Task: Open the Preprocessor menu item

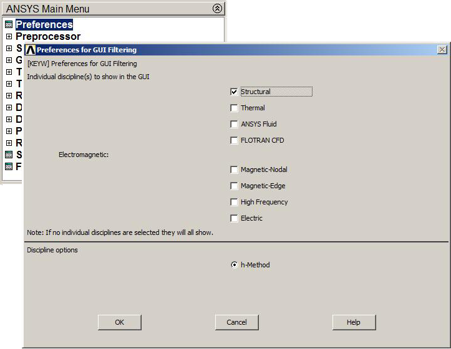Action: click(48, 37)
